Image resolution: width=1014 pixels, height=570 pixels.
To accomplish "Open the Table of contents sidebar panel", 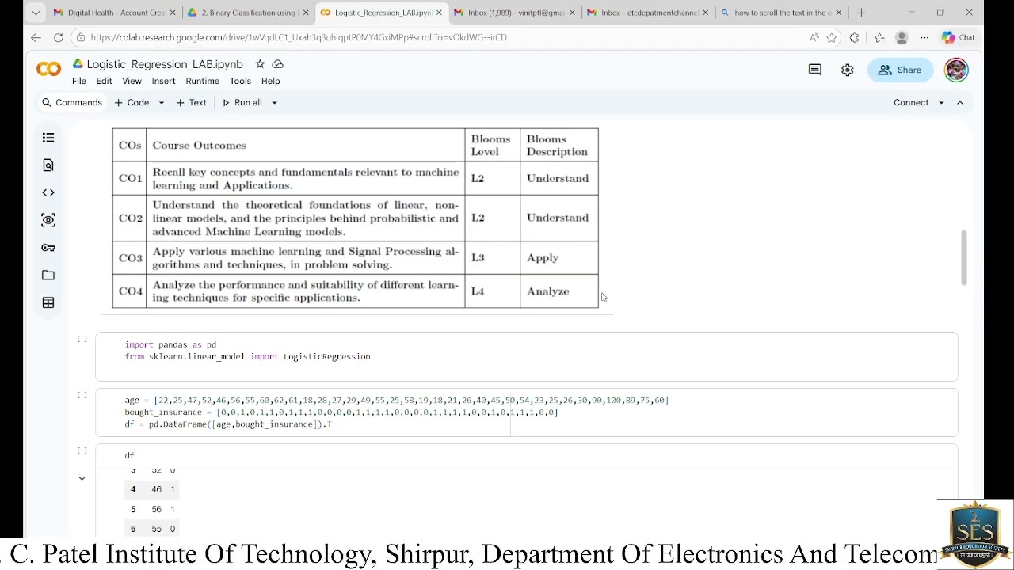I will (48, 138).
